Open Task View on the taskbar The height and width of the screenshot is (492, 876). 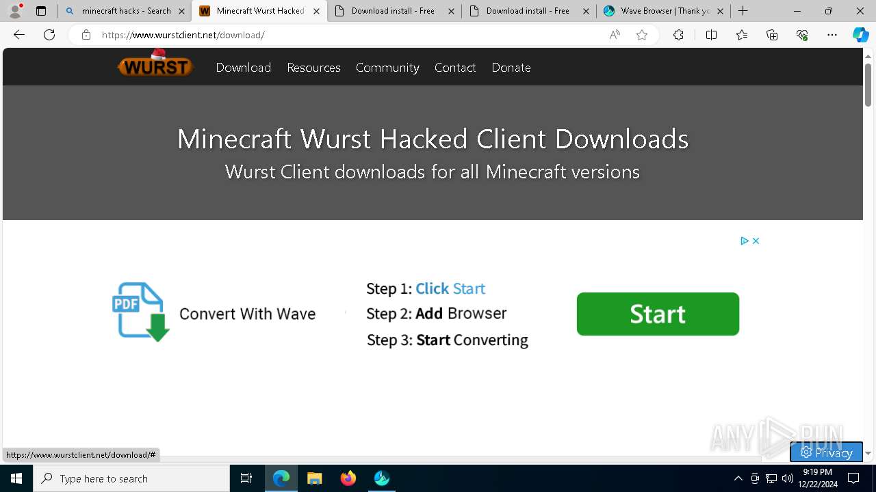[246, 478]
